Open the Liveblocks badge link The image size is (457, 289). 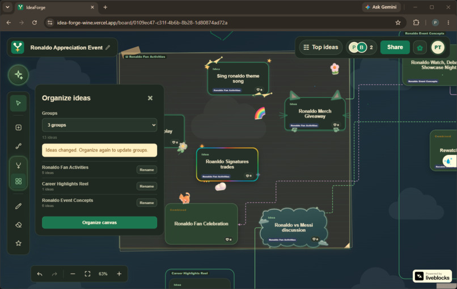pos(432,276)
